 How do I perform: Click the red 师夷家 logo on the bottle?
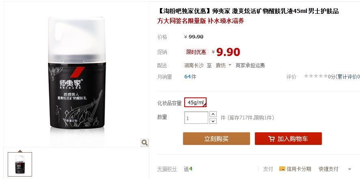(x=78, y=72)
